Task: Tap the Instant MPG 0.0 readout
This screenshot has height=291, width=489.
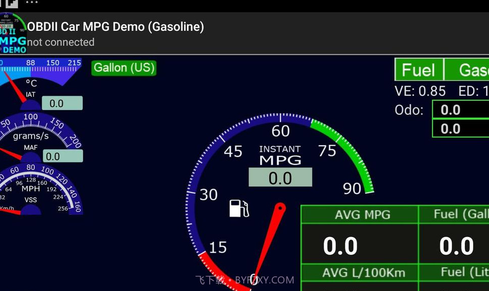Action: point(280,178)
